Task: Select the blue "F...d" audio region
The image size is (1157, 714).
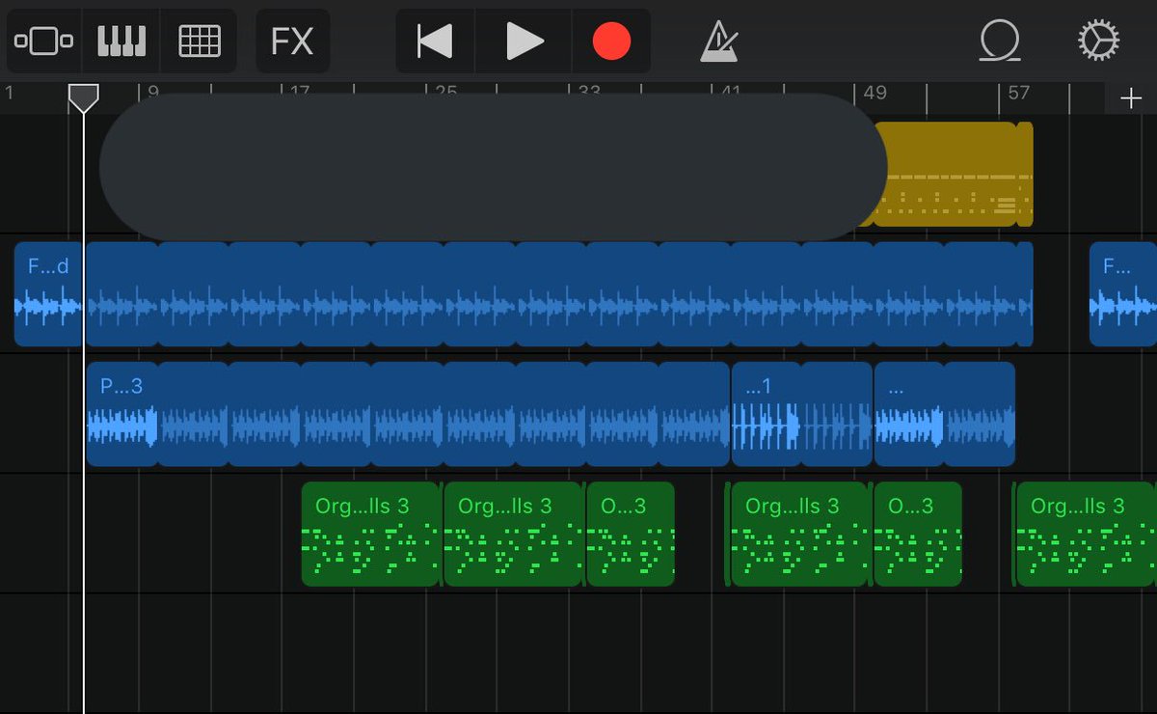Action: [48, 294]
